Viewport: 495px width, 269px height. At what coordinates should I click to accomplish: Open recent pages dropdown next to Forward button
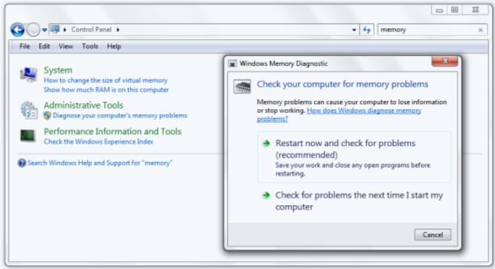coord(45,30)
